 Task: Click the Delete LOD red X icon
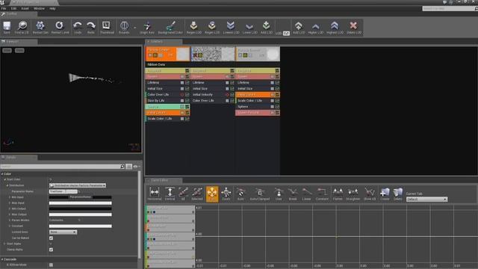click(353, 26)
